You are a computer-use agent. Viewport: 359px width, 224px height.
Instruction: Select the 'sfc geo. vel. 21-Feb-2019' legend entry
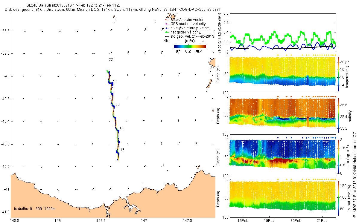(x=189, y=36)
